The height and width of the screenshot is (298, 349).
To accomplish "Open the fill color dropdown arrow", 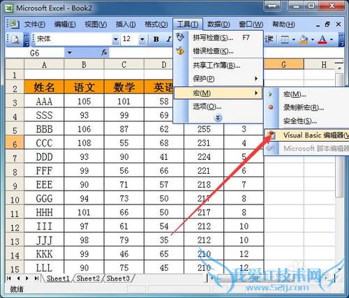I will [x=313, y=39].
